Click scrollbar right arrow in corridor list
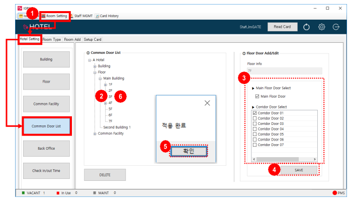Image resolution: width=348 pixels, height=199 pixels. coord(314,159)
